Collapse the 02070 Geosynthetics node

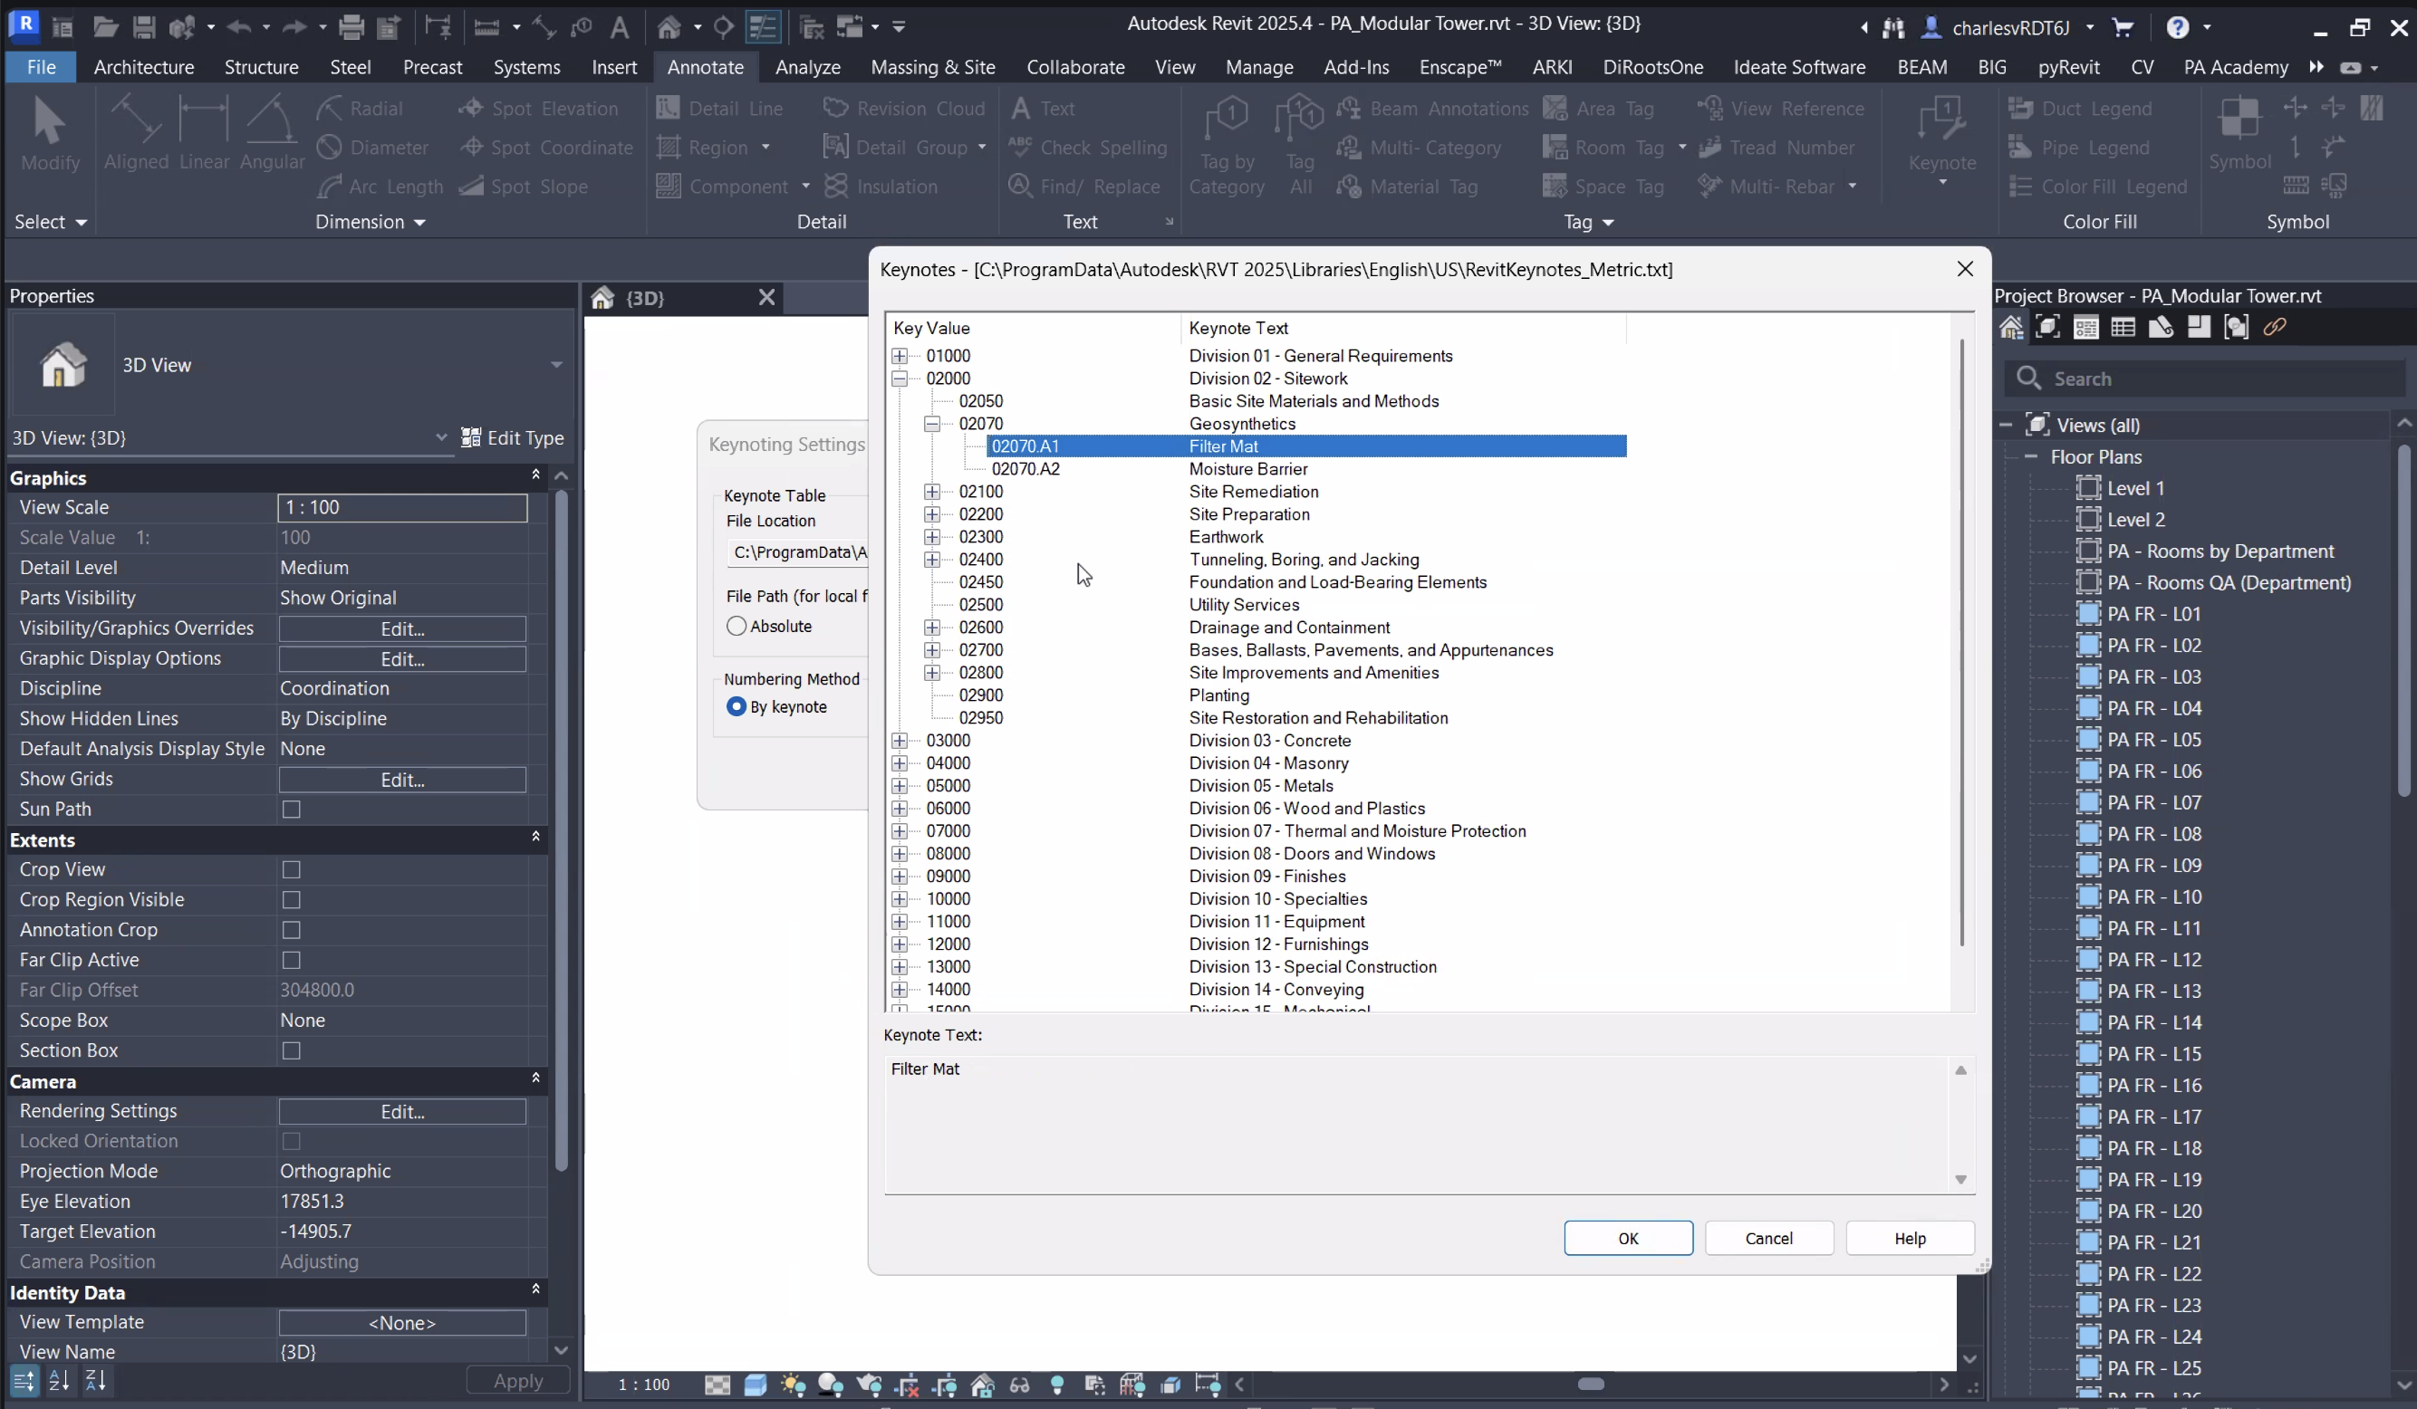(x=932, y=424)
